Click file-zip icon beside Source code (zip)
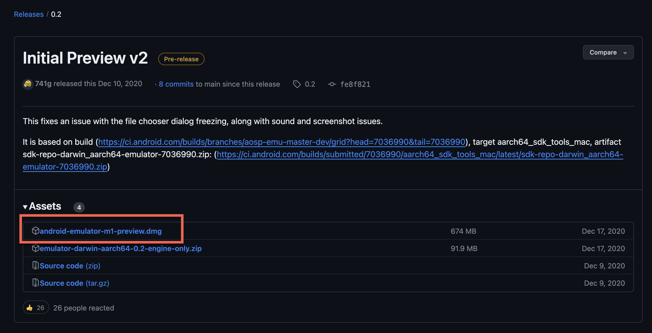The image size is (652, 333). 35,266
